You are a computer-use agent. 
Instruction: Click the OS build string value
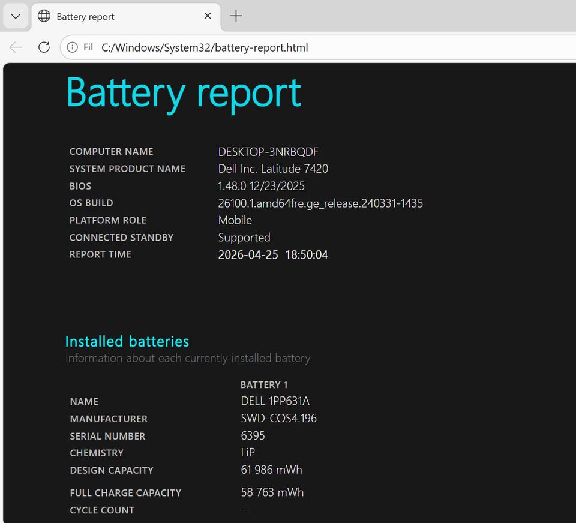pyautogui.click(x=320, y=203)
